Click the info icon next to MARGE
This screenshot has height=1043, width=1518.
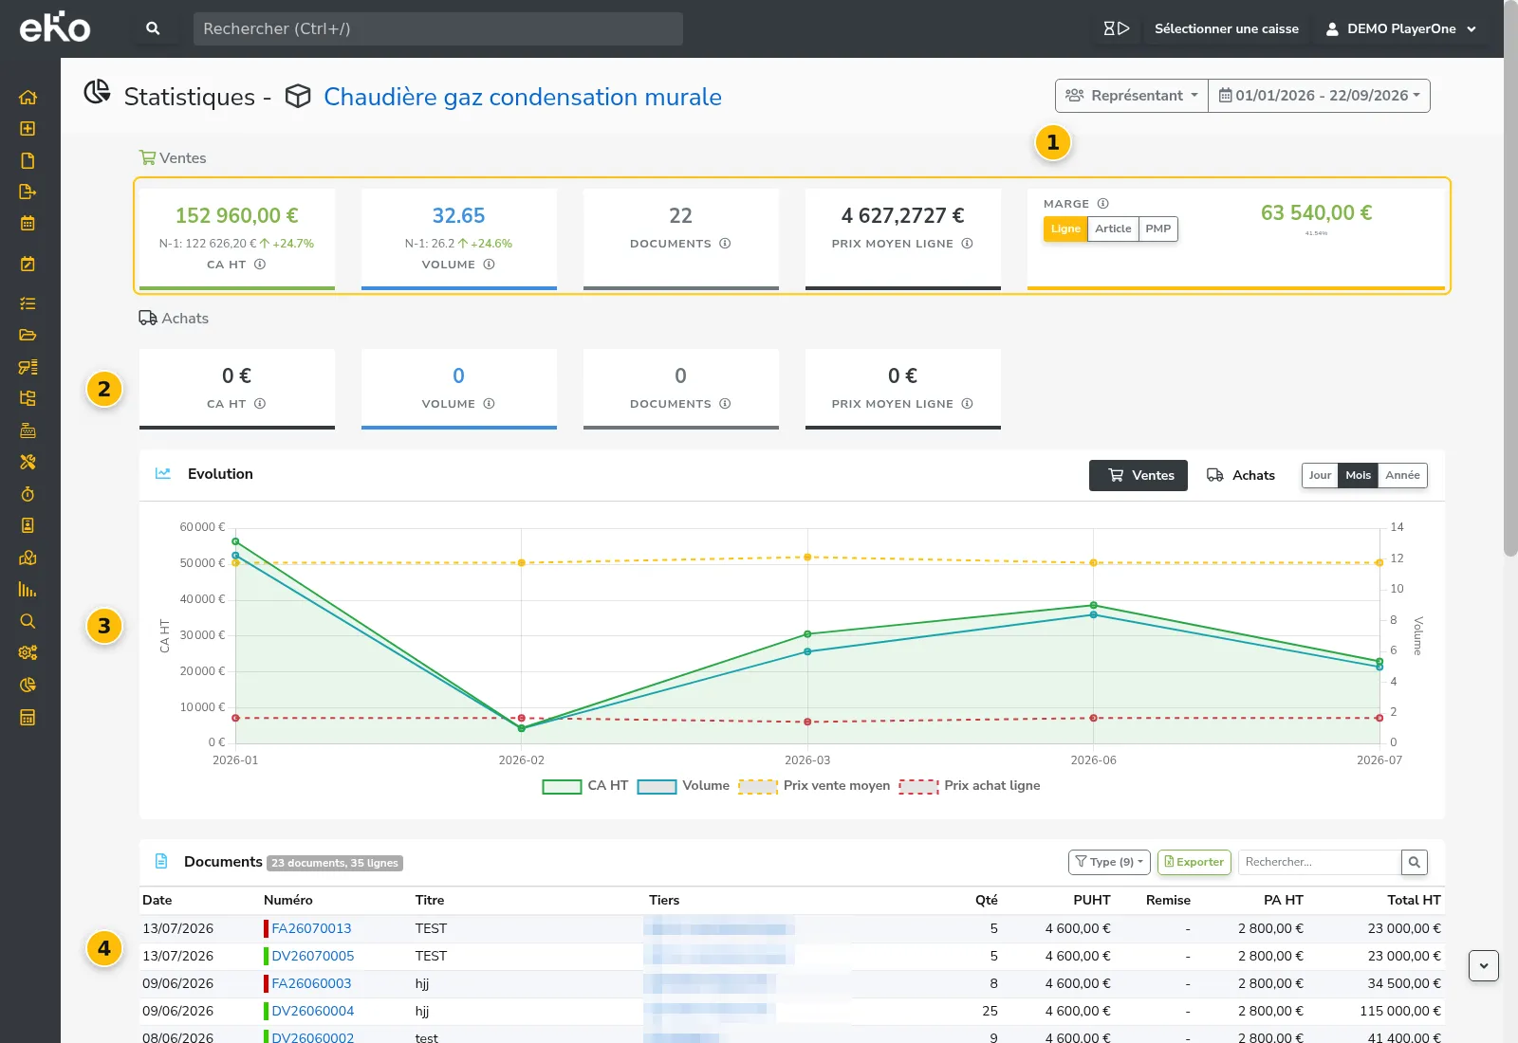pyautogui.click(x=1103, y=204)
